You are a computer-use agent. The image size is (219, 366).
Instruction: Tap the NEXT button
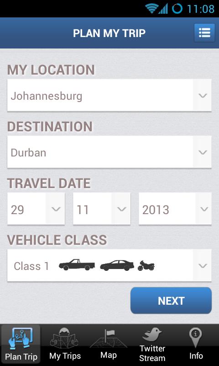pos(171,301)
